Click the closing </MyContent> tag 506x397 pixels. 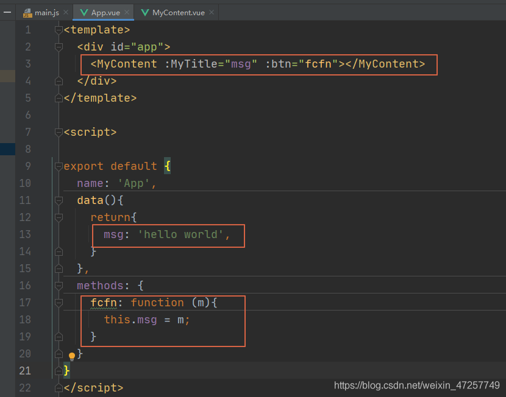pos(385,64)
